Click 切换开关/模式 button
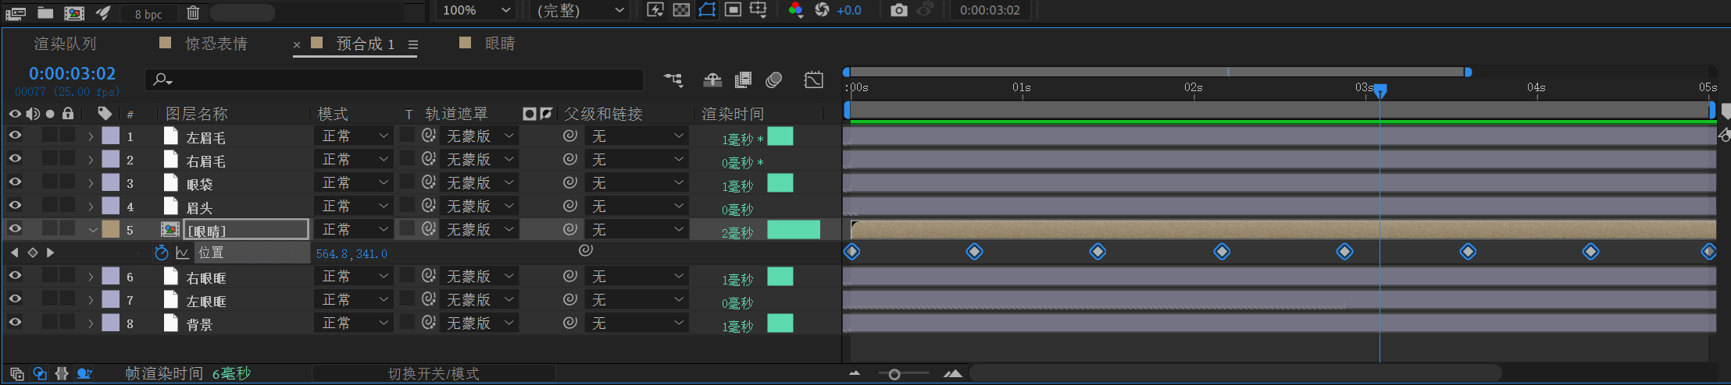 pyautogui.click(x=434, y=374)
